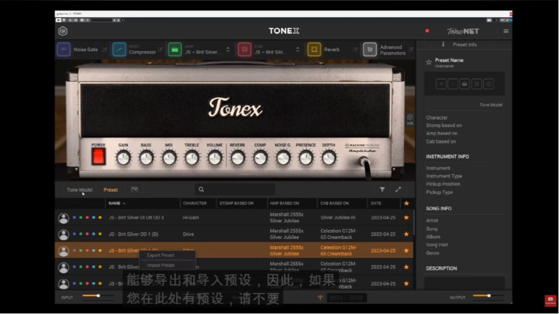
Task: Toggle the red POWER switch on amp
Action: [98, 156]
